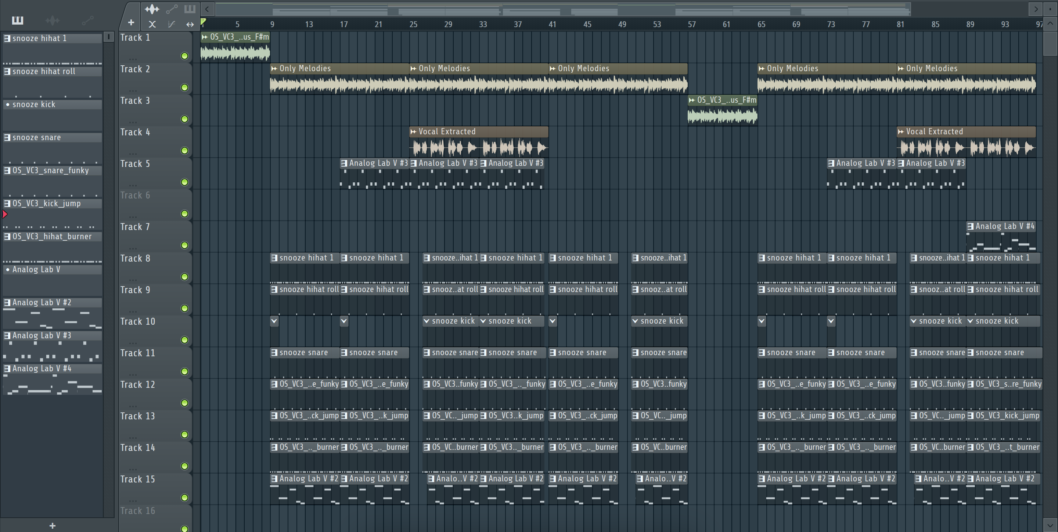
Task: Click the Track 13 header name
Action: click(138, 417)
